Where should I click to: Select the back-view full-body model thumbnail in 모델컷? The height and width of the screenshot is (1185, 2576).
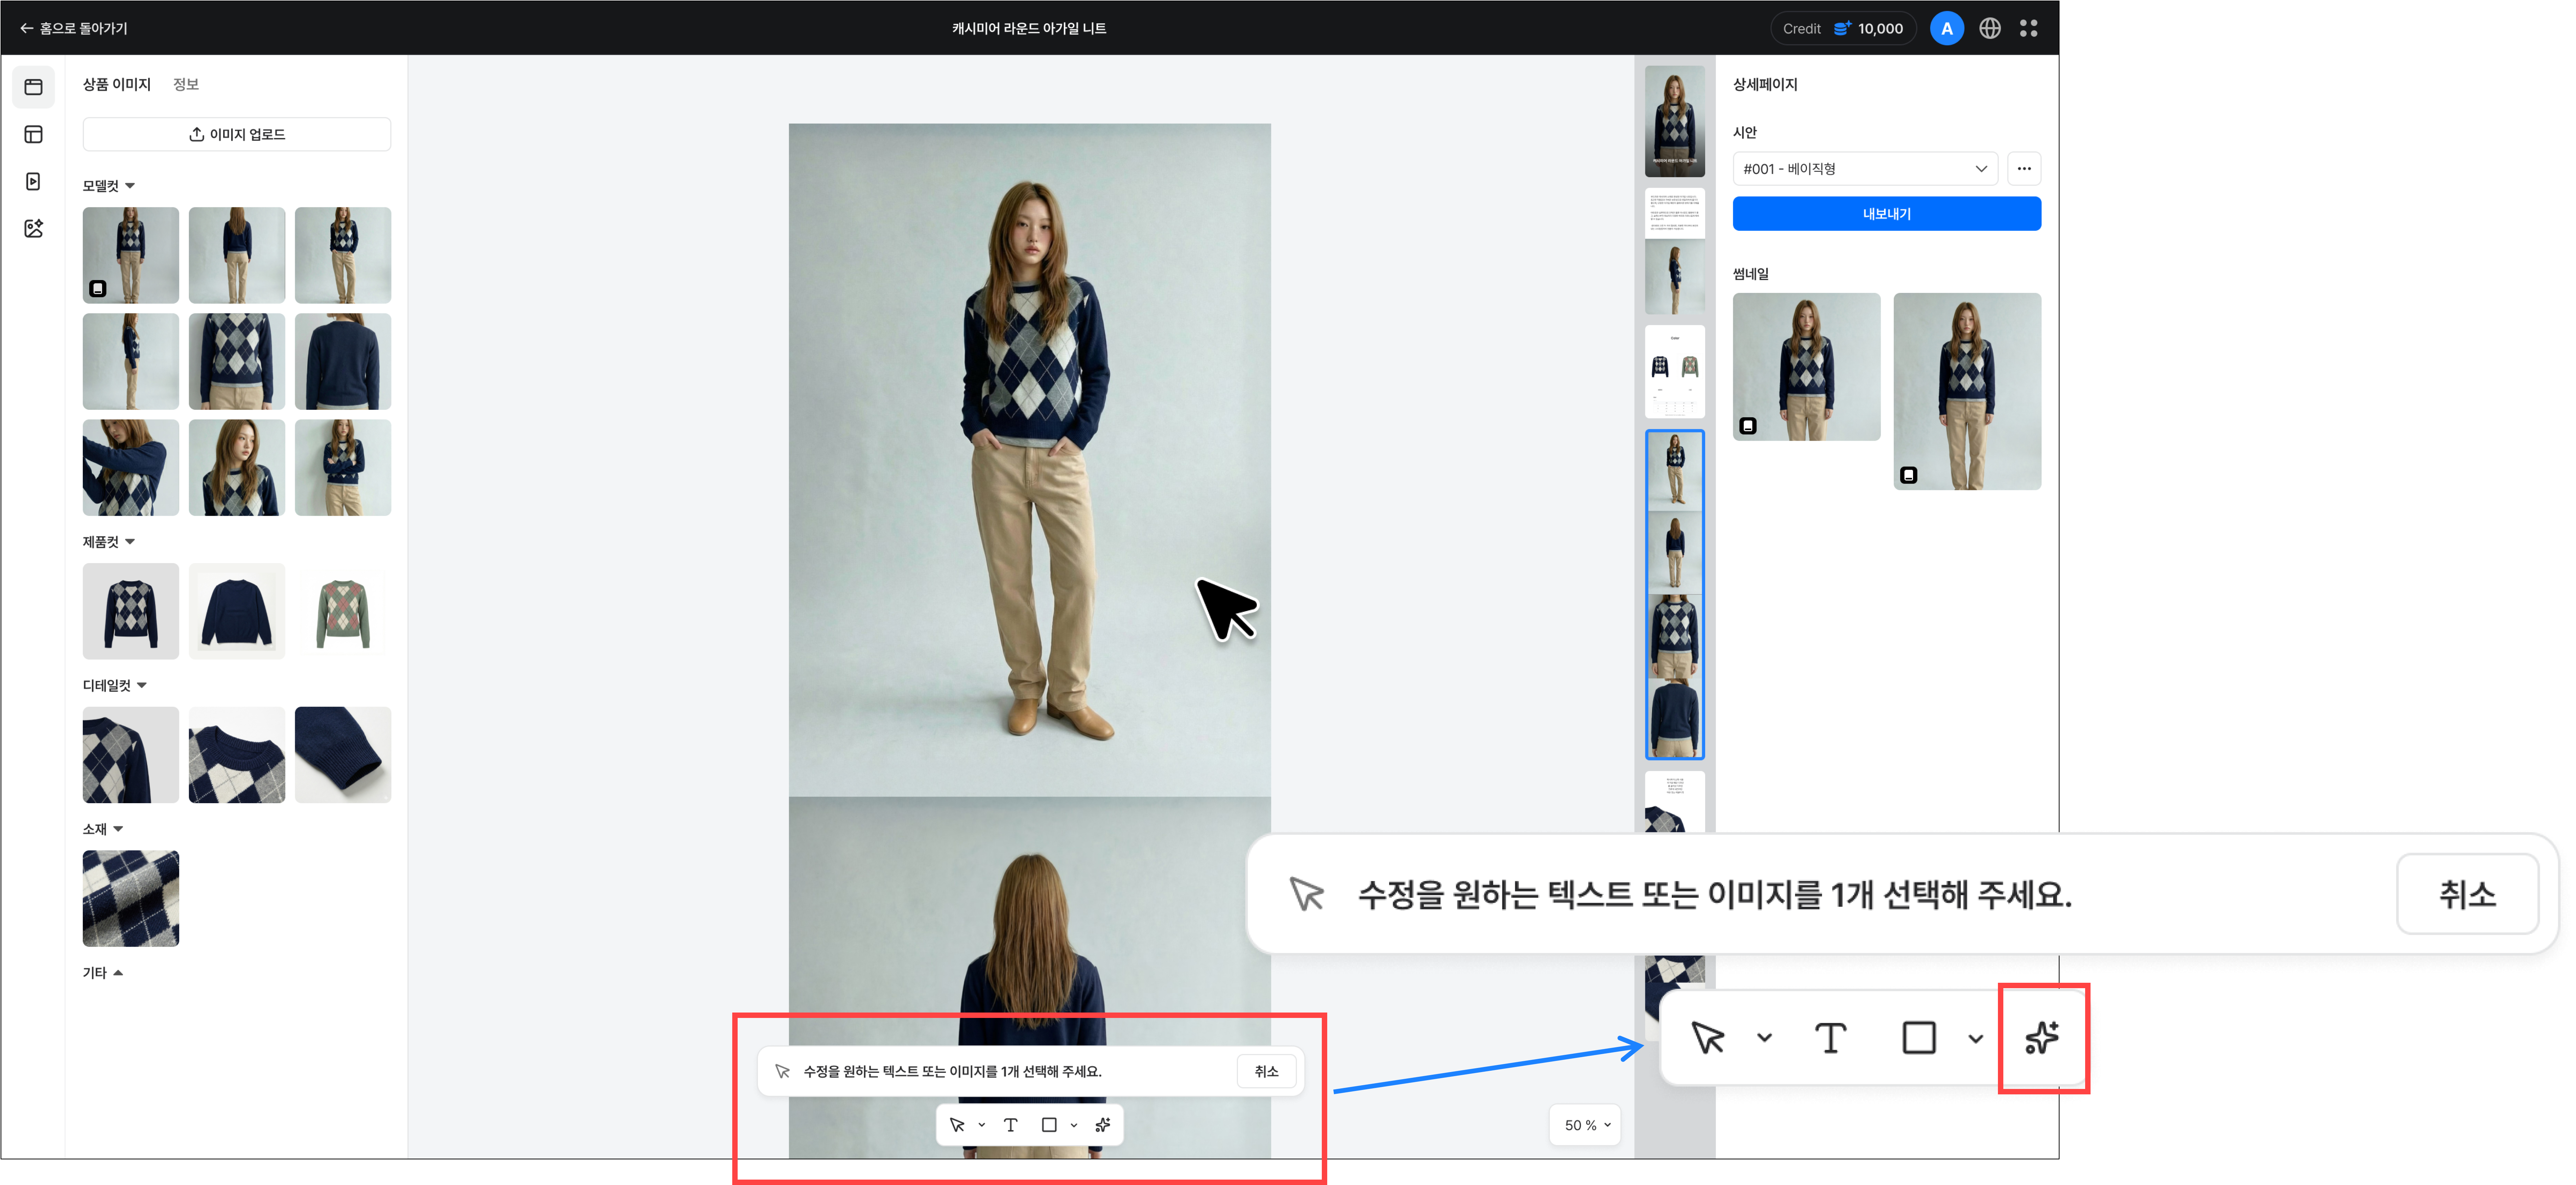[x=237, y=255]
